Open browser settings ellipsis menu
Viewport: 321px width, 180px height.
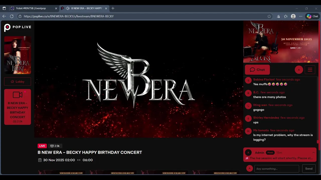[301, 16]
